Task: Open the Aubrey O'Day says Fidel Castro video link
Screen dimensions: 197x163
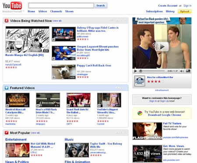Action: pyautogui.click(x=98, y=29)
